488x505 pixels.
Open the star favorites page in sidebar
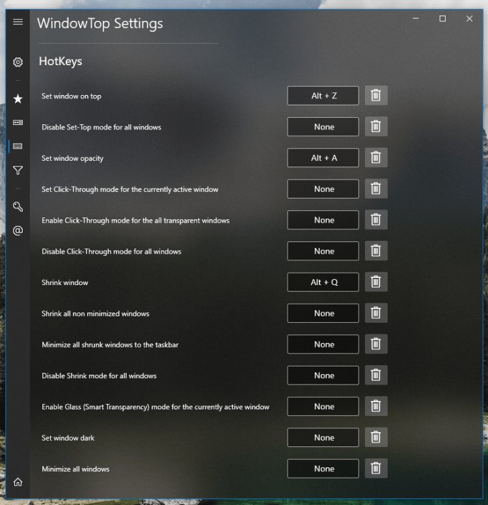coord(18,98)
